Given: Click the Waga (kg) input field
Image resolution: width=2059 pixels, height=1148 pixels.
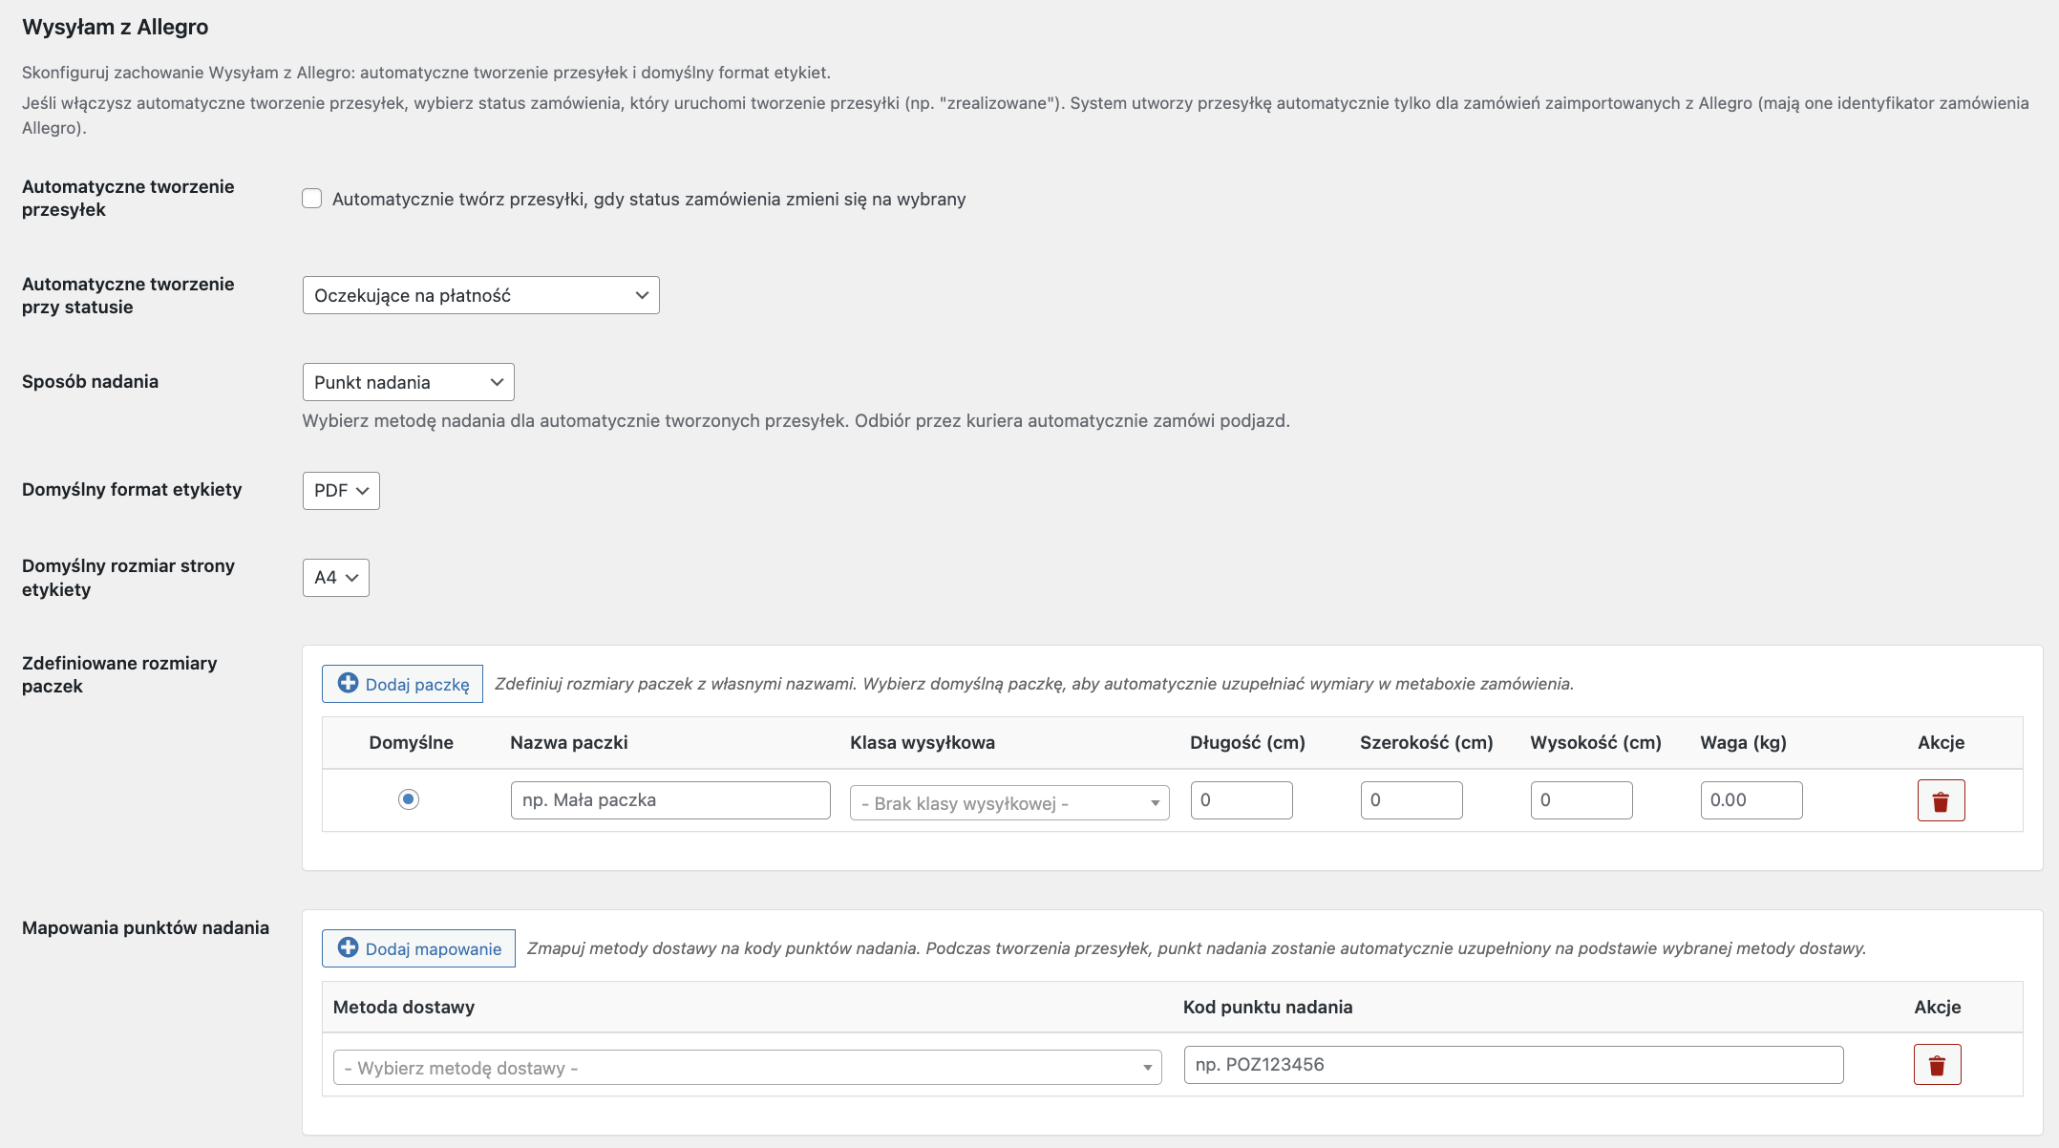Looking at the screenshot, I should click(x=1751, y=800).
